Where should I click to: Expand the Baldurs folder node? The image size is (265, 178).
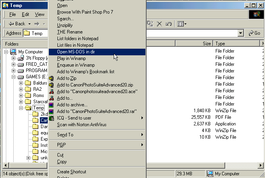[21, 83]
